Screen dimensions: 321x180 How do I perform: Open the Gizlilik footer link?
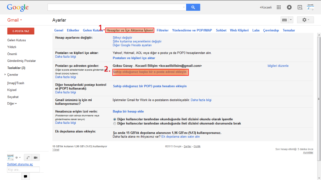coord(197,146)
